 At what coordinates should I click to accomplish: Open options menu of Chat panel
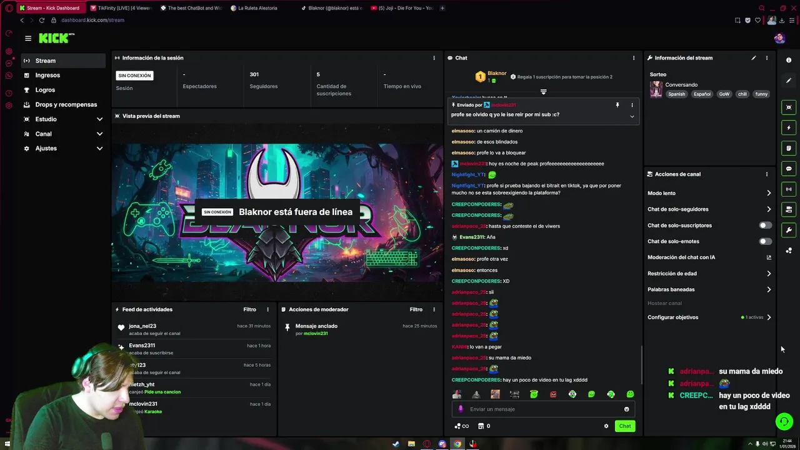point(633,57)
